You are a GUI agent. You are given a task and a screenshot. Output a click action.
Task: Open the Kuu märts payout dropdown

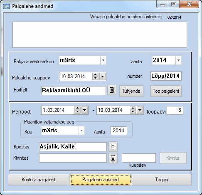click(81, 131)
